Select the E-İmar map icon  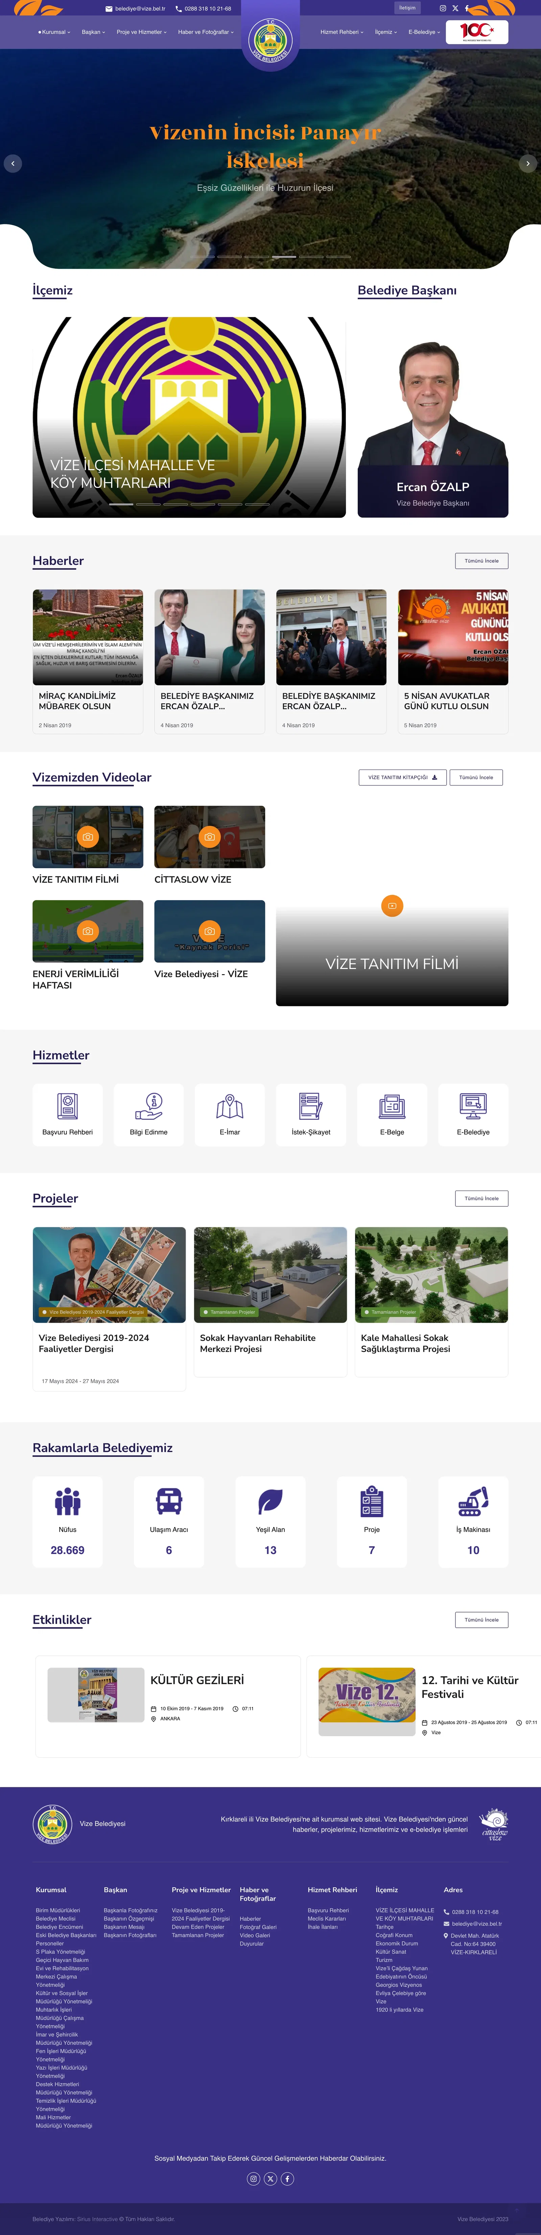point(230,1106)
